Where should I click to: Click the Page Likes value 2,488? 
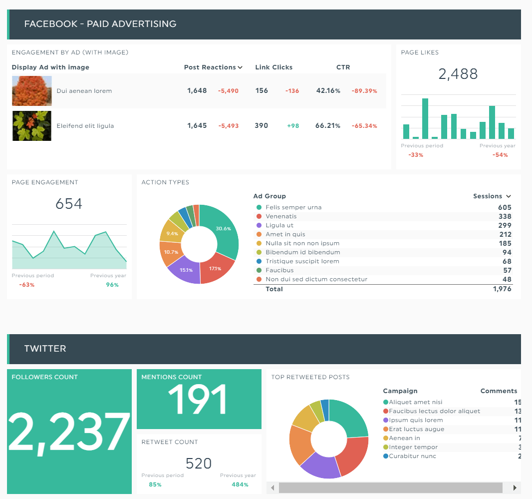(x=458, y=74)
